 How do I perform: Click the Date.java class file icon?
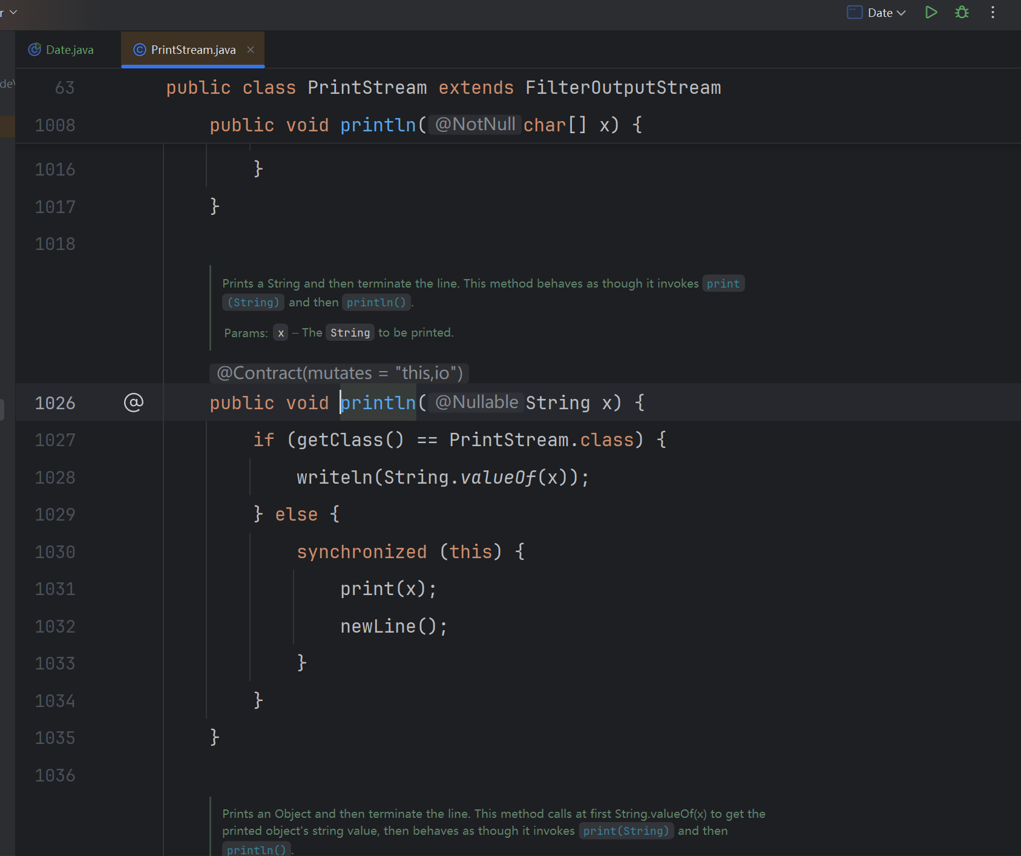pos(35,50)
